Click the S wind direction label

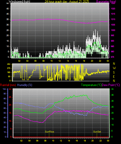click(x=114, y=73)
